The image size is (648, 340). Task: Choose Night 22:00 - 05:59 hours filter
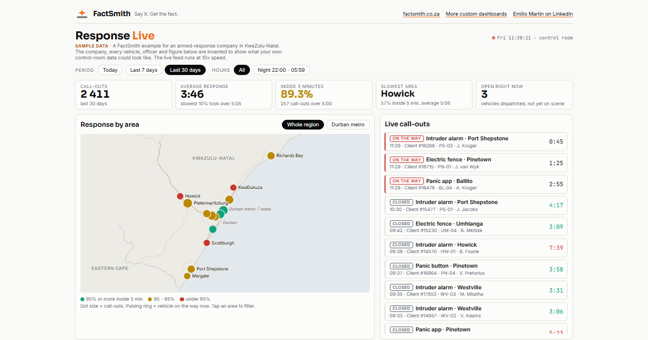click(281, 70)
